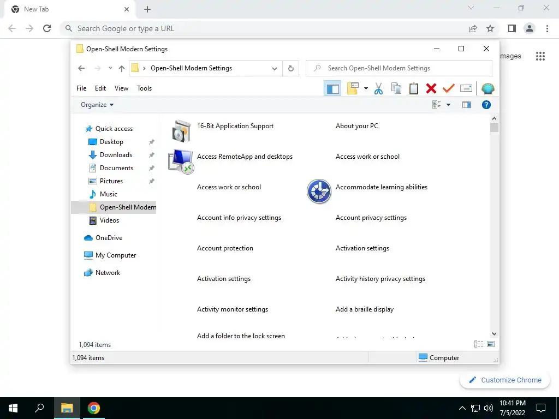Viewport: 559px width, 419px height.
Task: Open the File menu
Action: point(81,88)
